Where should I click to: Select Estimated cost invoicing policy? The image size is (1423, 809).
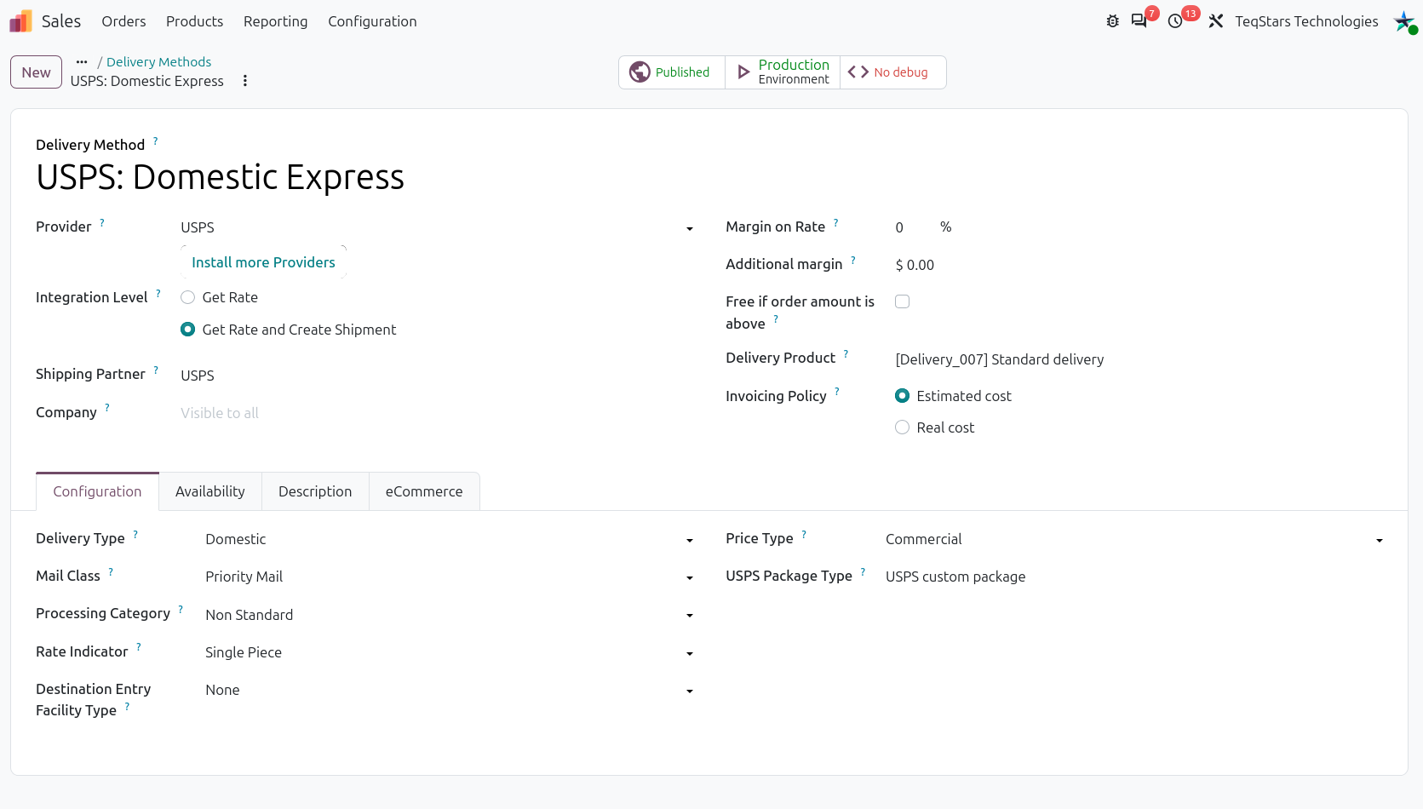[x=903, y=396]
